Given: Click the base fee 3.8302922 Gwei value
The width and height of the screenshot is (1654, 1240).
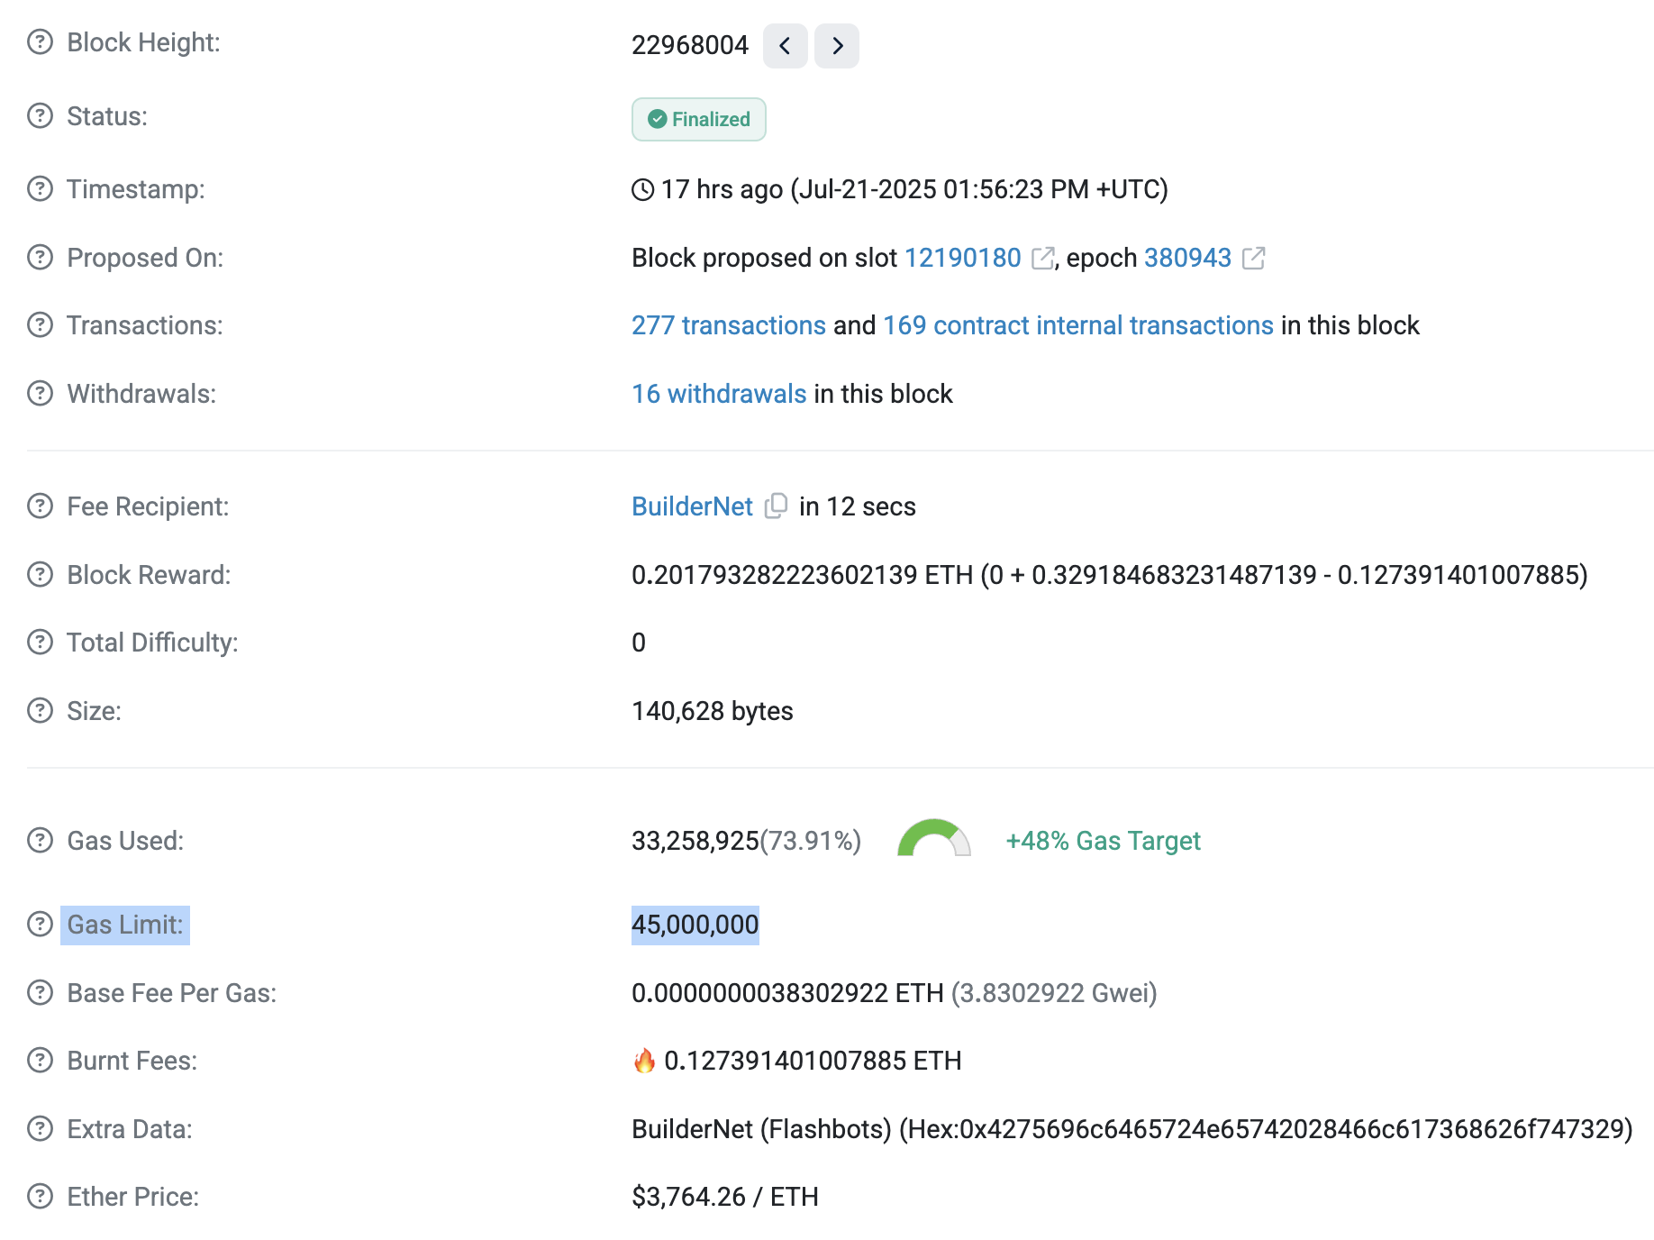Looking at the screenshot, I should click(x=1054, y=993).
